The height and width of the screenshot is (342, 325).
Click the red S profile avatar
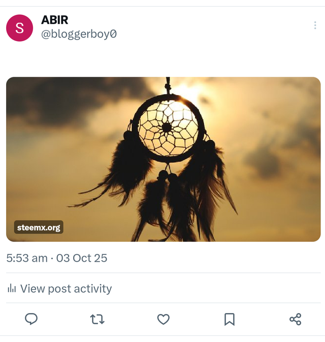click(x=19, y=28)
